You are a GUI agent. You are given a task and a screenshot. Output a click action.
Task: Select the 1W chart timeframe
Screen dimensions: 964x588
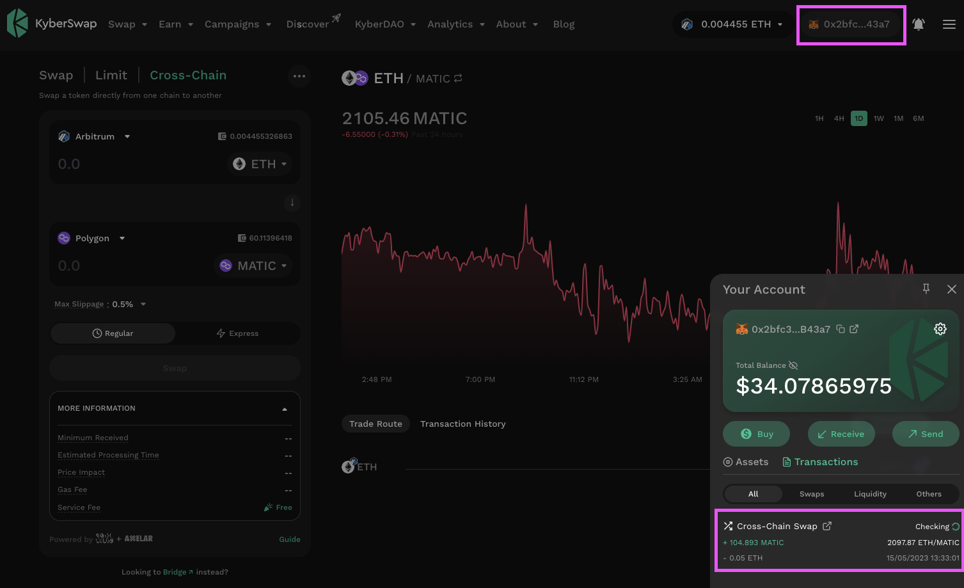pyautogui.click(x=878, y=118)
